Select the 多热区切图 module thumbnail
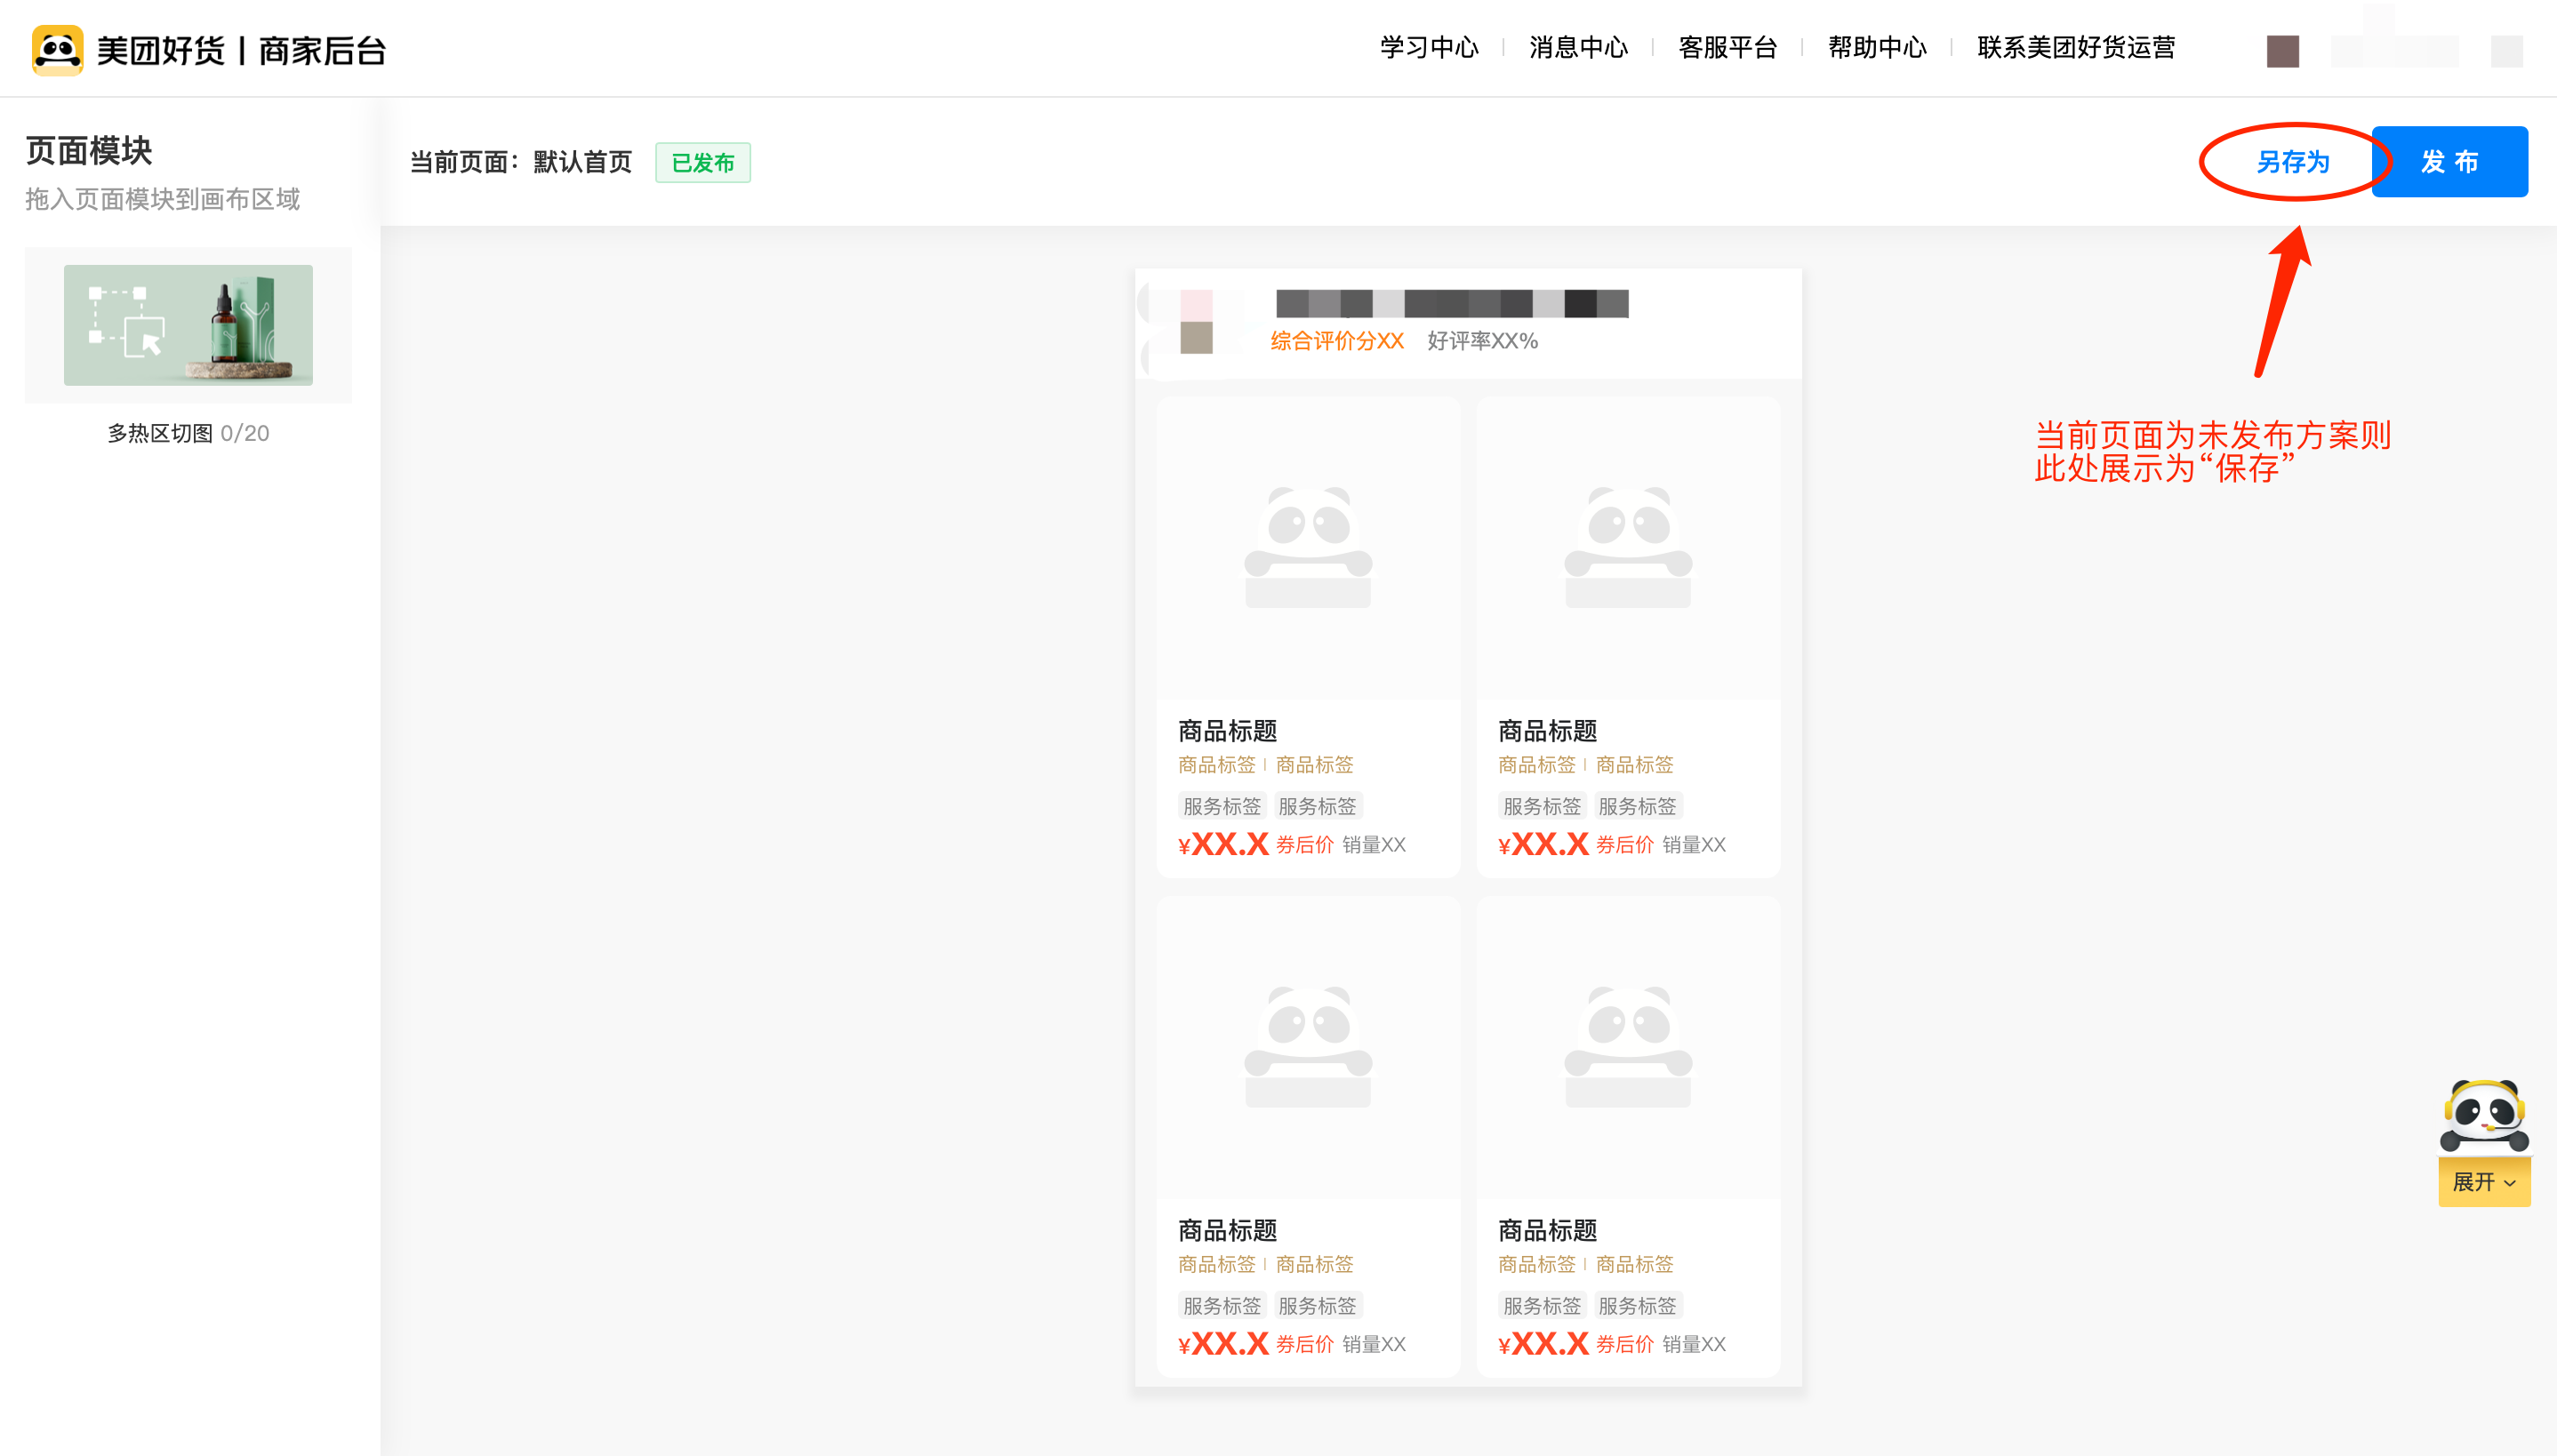The image size is (2557, 1456). coord(188,325)
